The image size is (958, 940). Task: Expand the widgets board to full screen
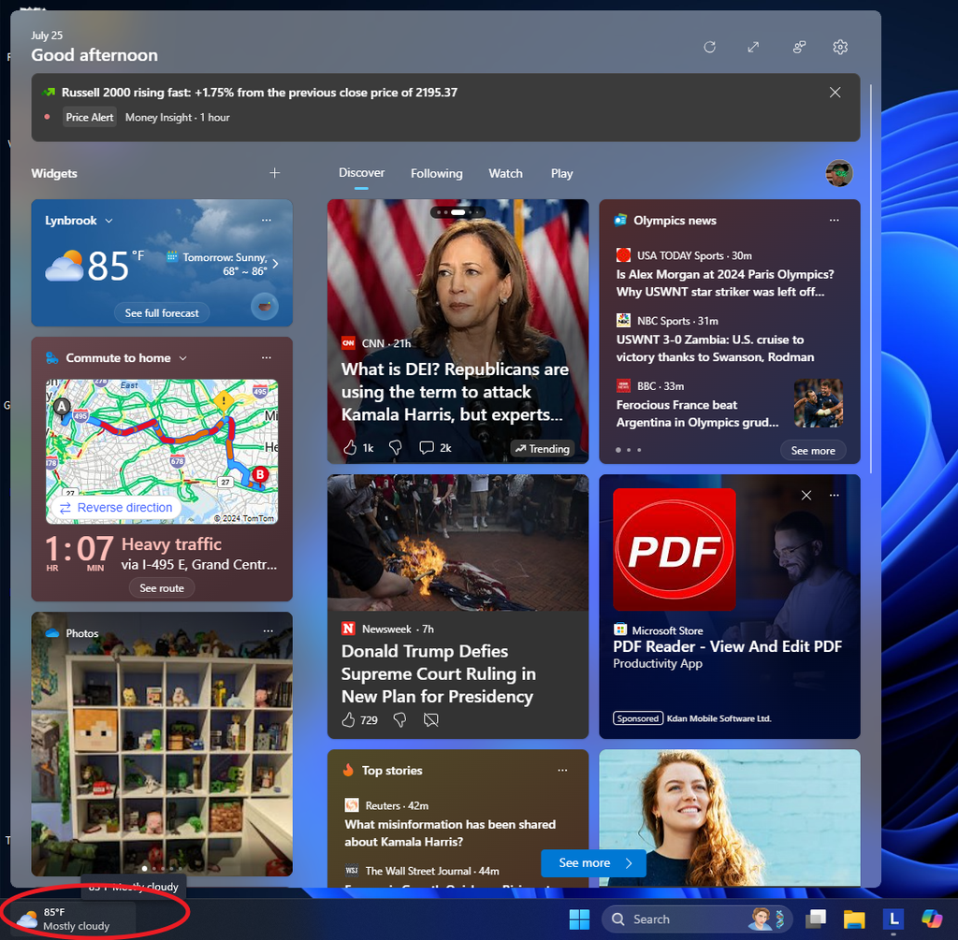click(753, 47)
